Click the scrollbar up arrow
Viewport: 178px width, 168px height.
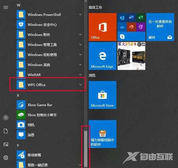coord(86,1)
